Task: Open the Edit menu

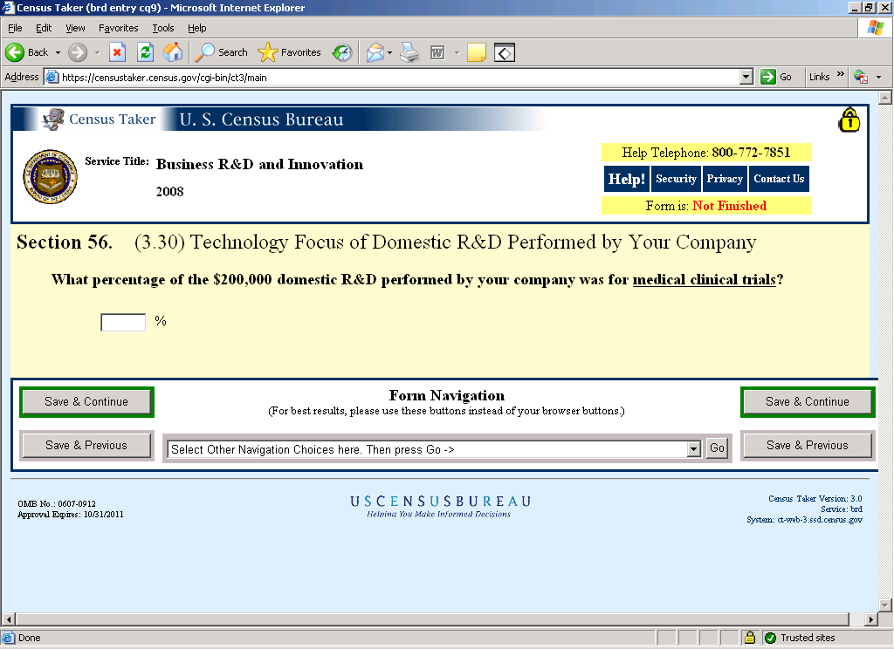Action: [44, 28]
